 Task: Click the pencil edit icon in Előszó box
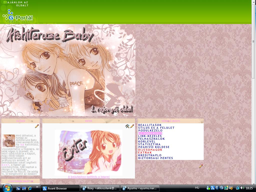pos(37,126)
